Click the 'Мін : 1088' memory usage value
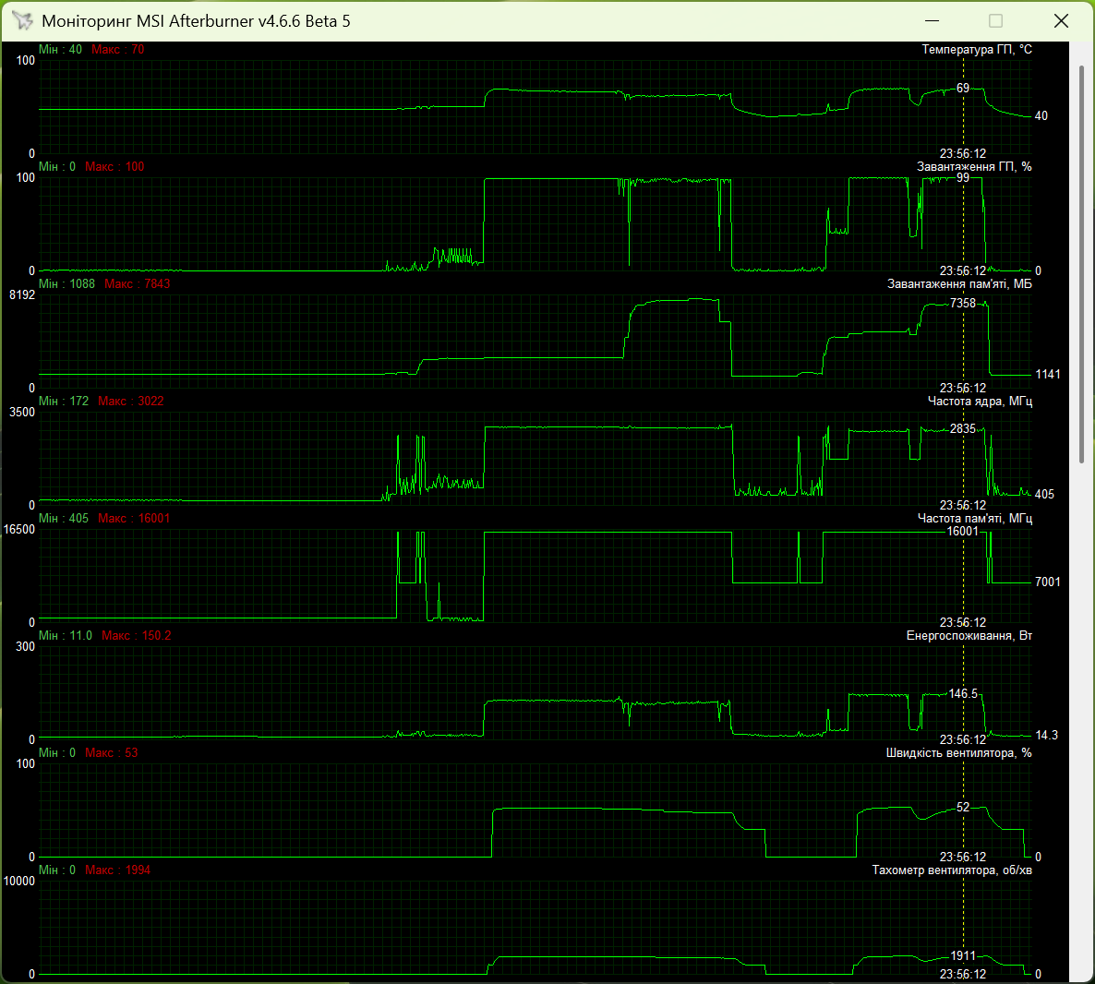This screenshot has height=984, width=1095. [67, 284]
